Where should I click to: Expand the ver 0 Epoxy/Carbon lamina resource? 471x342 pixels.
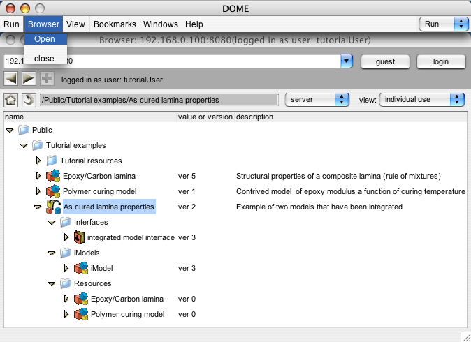point(66,299)
